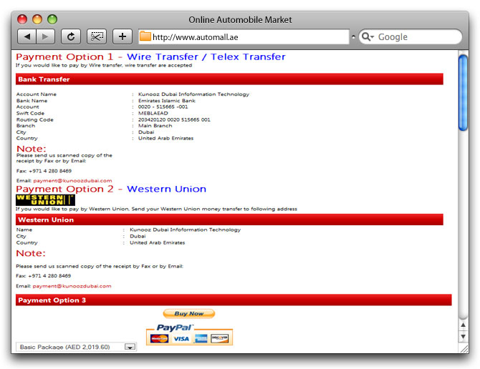Viewport: 480px width, 369px height.
Task: Click the American Express card icon
Action: [201, 338]
